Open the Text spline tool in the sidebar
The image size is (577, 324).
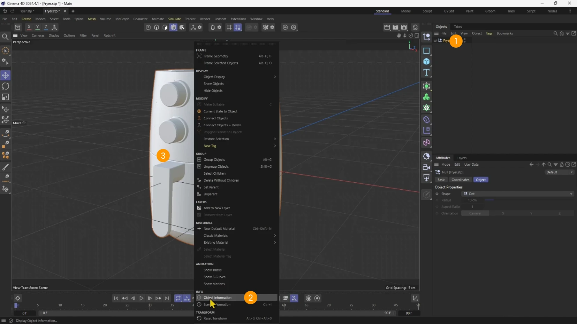click(427, 73)
